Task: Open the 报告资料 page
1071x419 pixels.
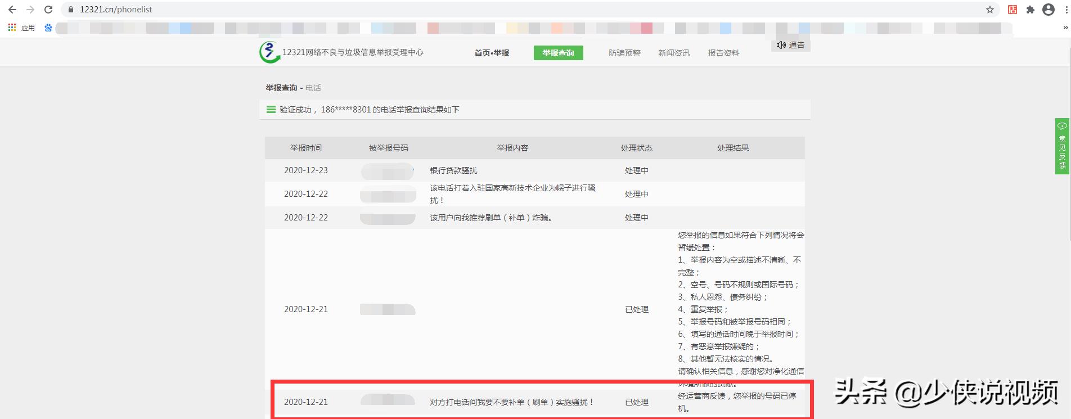Action: (x=723, y=53)
